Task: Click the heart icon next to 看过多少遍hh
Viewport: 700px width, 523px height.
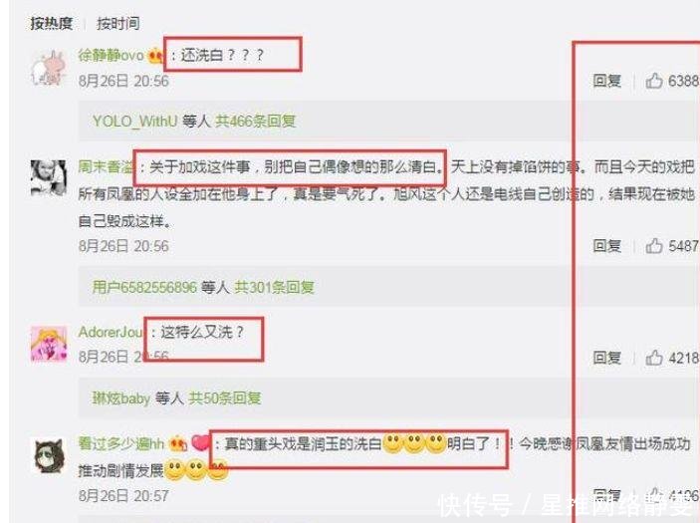Action: [x=200, y=443]
